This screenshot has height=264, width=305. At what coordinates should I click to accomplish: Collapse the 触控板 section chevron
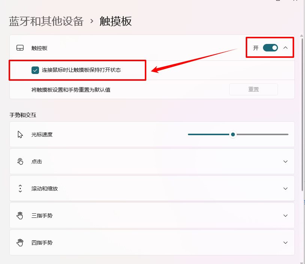(285, 48)
